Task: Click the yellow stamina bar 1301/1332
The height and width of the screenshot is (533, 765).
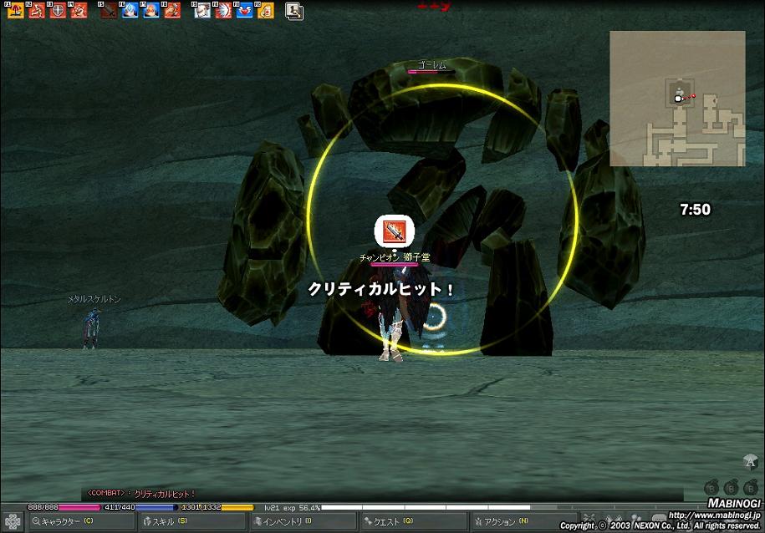Action: pyautogui.click(x=217, y=508)
